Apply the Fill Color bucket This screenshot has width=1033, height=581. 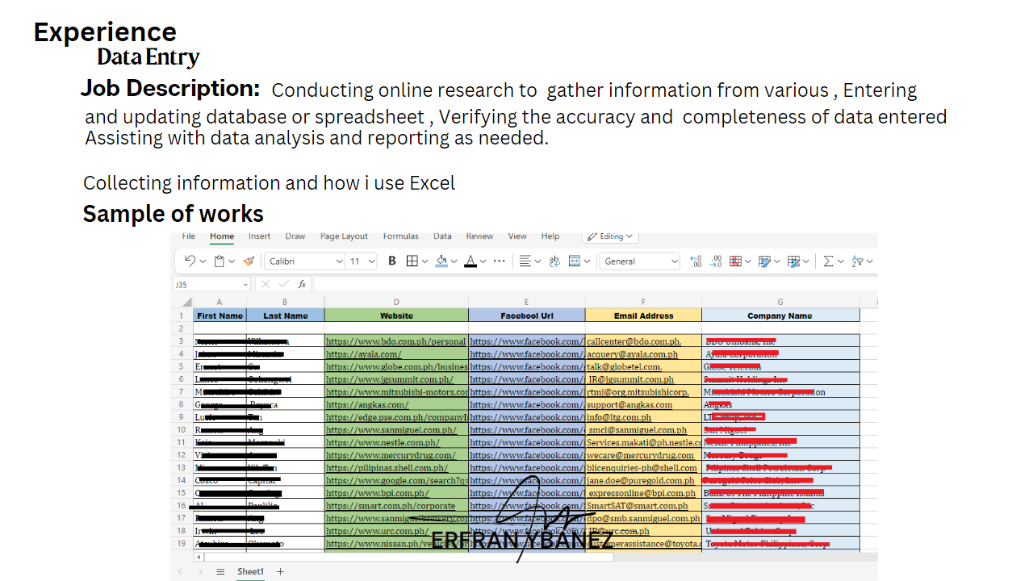[441, 261]
